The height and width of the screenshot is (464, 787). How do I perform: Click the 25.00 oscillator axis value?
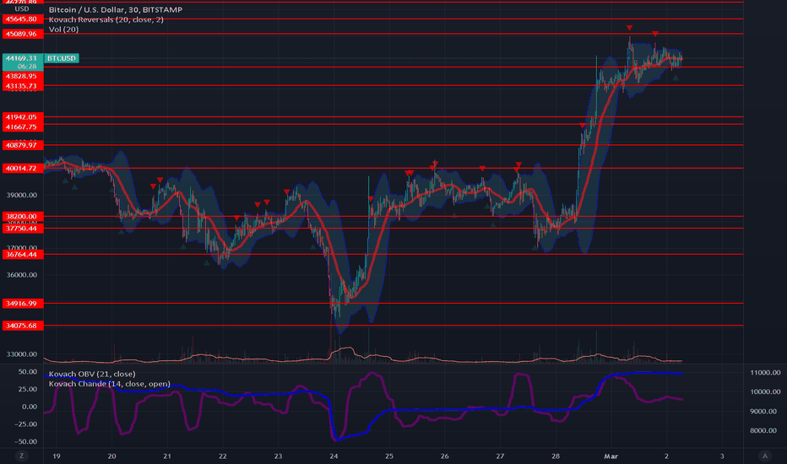point(28,389)
